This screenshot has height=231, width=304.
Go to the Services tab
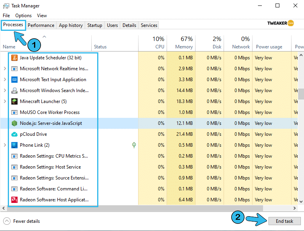[149, 25]
